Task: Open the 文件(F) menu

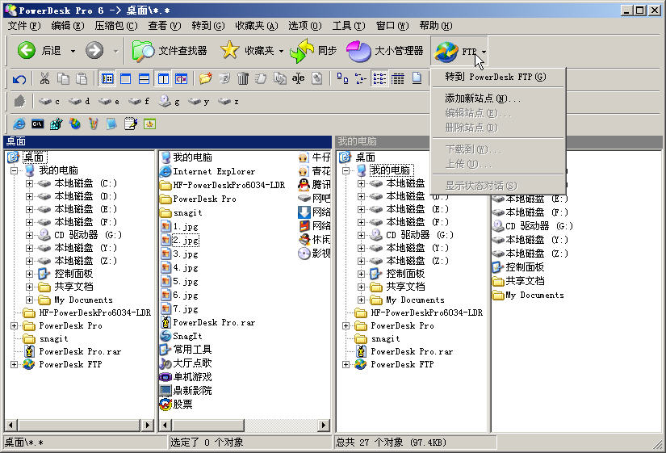Action: click(x=24, y=26)
